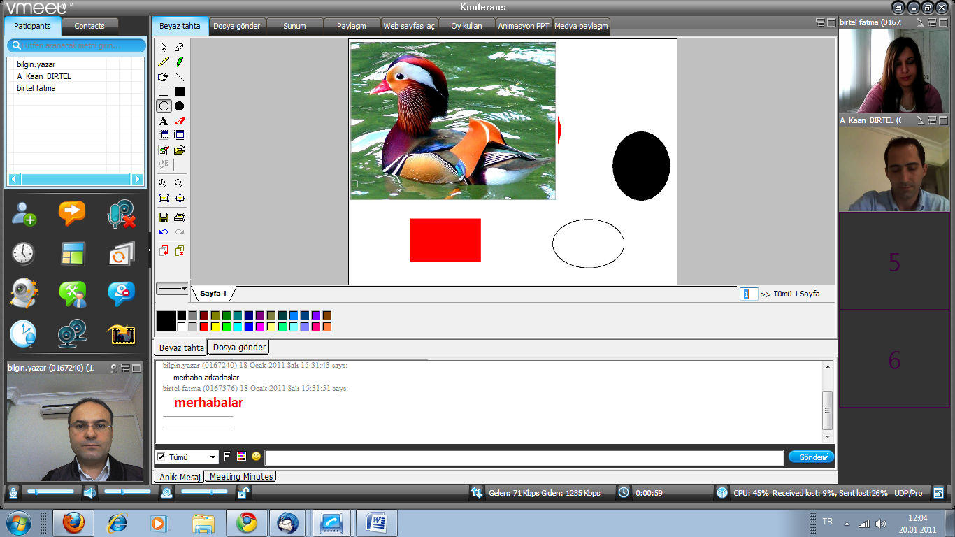Open Firefox from the taskbar
Image resolution: width=955 pixels, height=537 pixels.
point(73,523)
